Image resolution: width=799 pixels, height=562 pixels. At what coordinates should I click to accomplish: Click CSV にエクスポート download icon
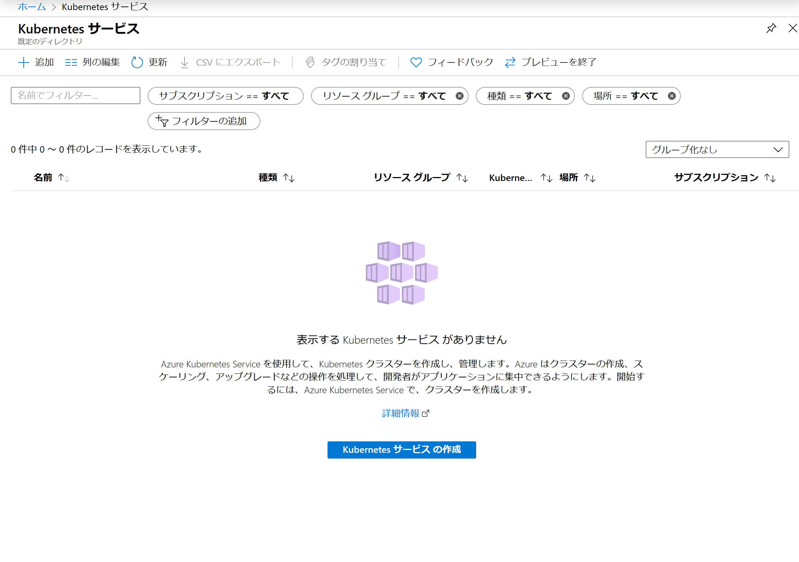[x=185, y=62]
